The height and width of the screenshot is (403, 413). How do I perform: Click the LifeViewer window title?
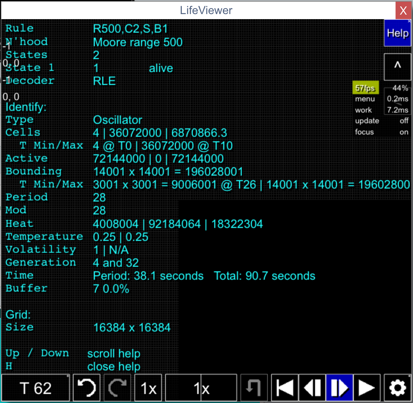point(206,10)
